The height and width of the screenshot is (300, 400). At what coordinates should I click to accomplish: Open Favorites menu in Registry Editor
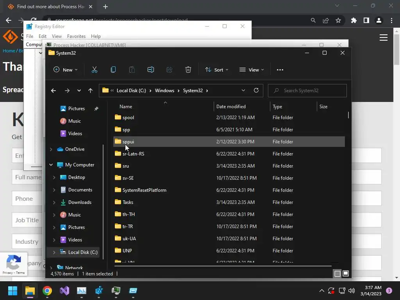tap(76, 36)
